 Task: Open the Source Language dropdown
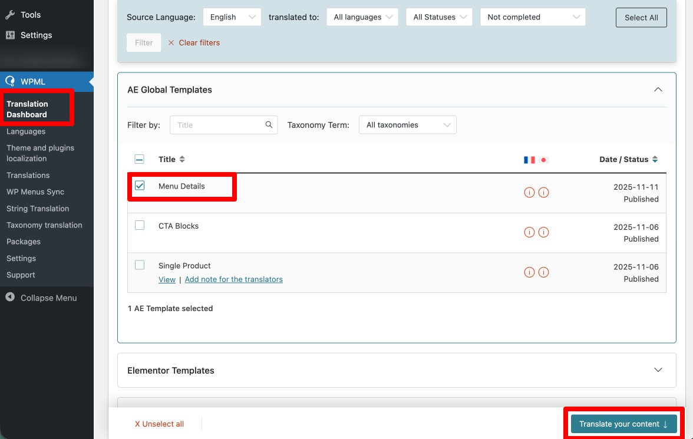pyautogui.click(x=232, y=17)
